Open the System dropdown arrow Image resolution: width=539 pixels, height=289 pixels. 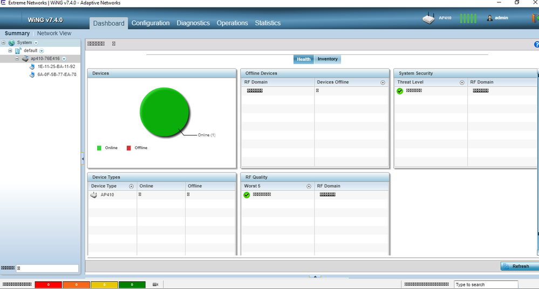(36, 43)
